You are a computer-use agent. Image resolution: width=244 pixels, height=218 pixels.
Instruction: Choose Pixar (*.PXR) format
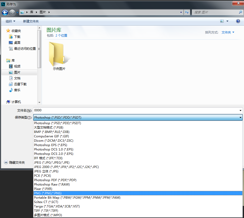click(138, 189)
